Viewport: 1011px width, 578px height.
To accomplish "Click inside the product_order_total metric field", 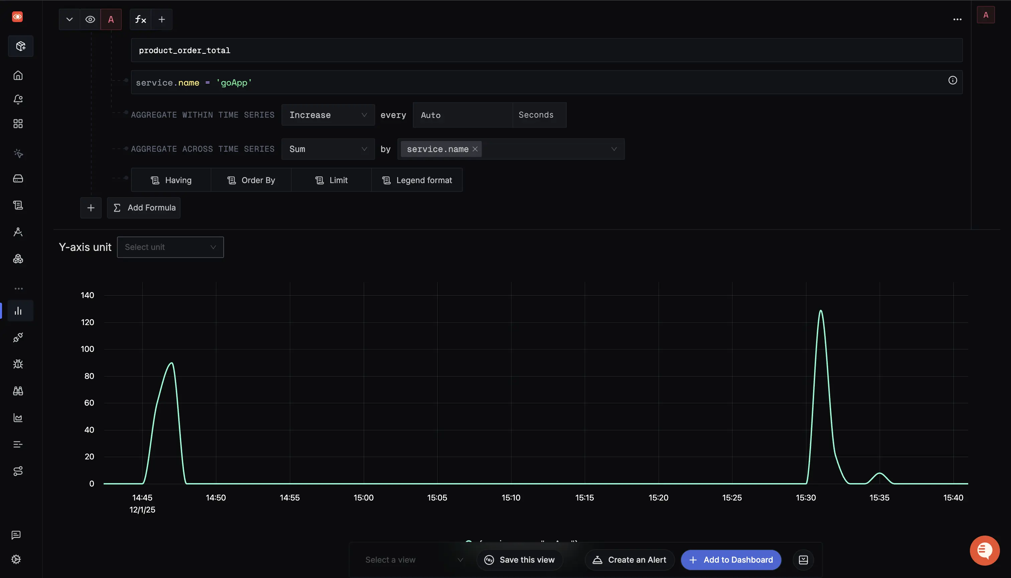I will pos(547,50).
